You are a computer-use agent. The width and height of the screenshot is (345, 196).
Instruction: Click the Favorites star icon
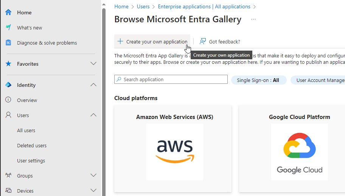pos(8,64)
